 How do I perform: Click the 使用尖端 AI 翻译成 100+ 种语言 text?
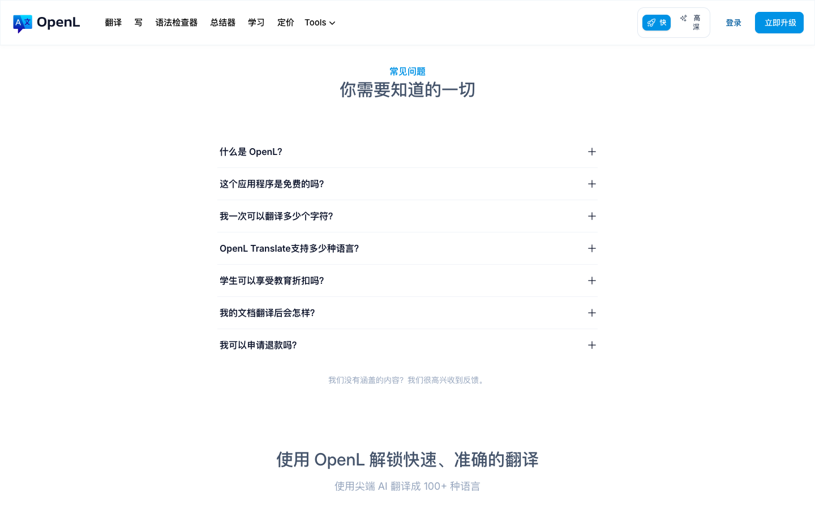[x=407, y=486]
